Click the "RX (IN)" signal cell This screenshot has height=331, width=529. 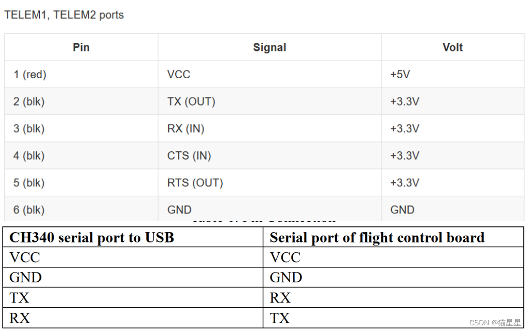pos(186,128)
